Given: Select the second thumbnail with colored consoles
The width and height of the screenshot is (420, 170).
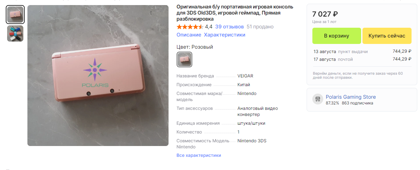Looking at the screenshot, I should pos(15,33).
